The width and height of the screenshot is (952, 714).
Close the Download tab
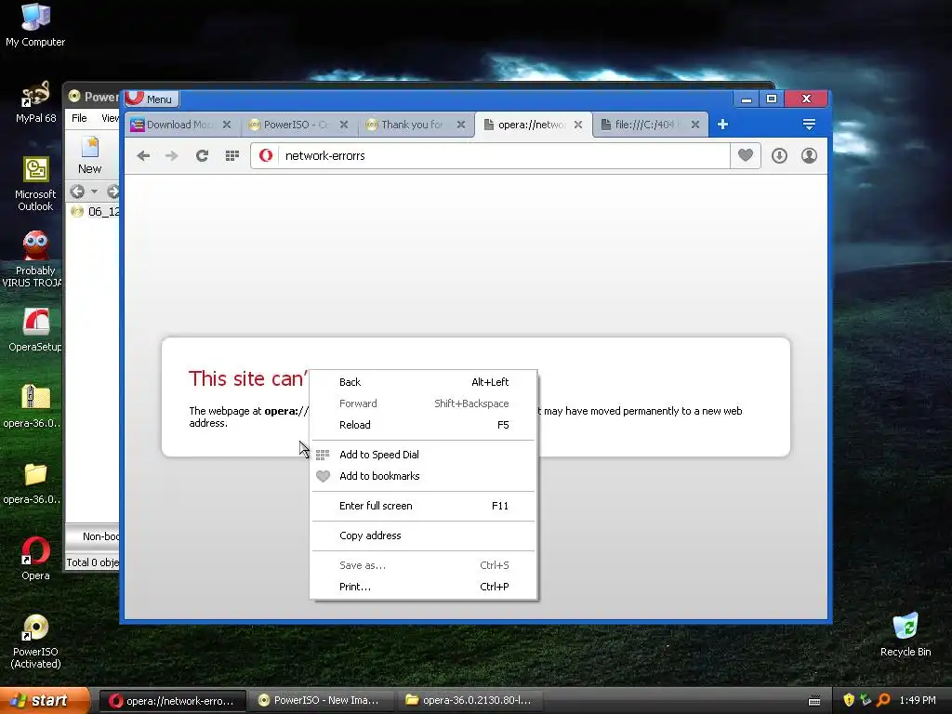pos(227,125)
